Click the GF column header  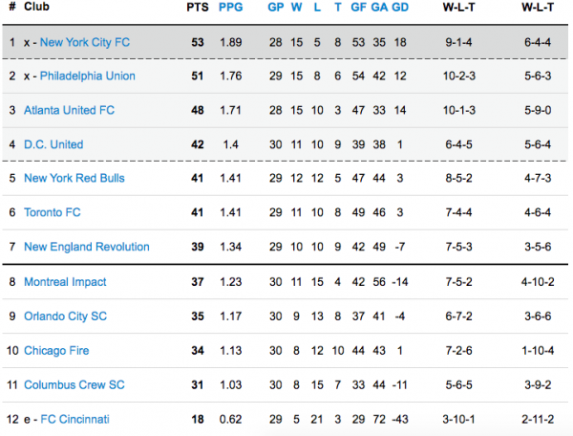point(358,8)
